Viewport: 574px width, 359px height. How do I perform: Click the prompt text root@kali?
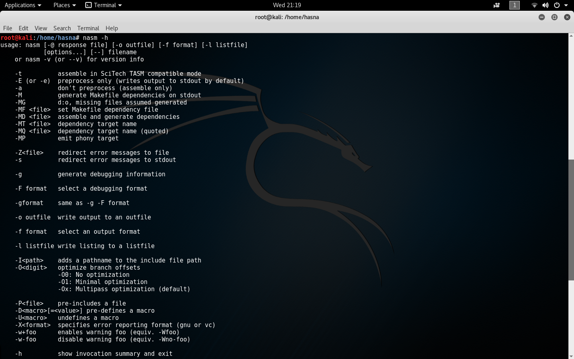point(17,38)
